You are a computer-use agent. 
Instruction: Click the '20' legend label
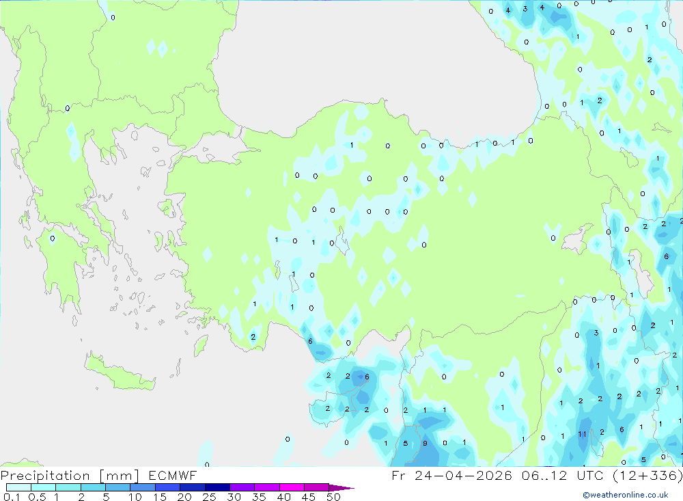[x=184, y=497]
